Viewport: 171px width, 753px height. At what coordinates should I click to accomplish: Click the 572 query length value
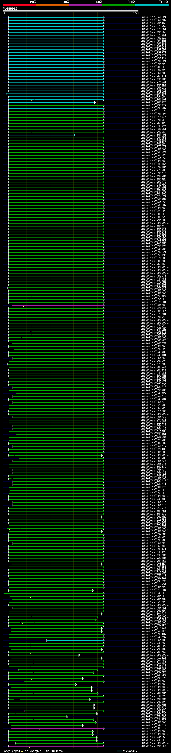(135, 13)
